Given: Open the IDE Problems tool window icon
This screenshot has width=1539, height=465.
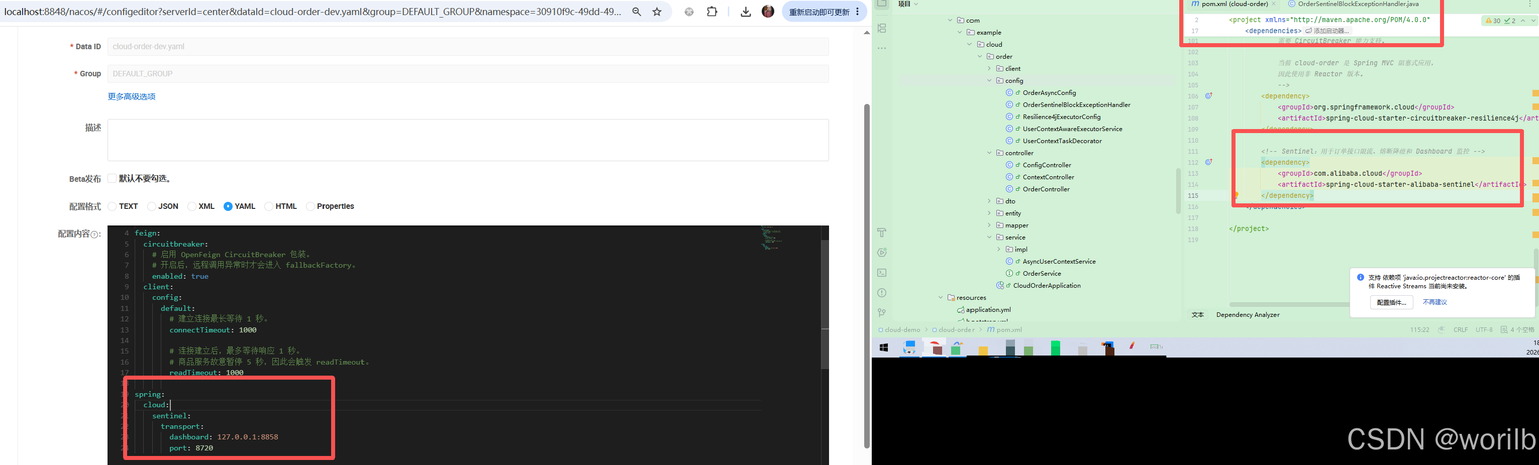Looking at the screenshot, I should click(x=882, y=292).
